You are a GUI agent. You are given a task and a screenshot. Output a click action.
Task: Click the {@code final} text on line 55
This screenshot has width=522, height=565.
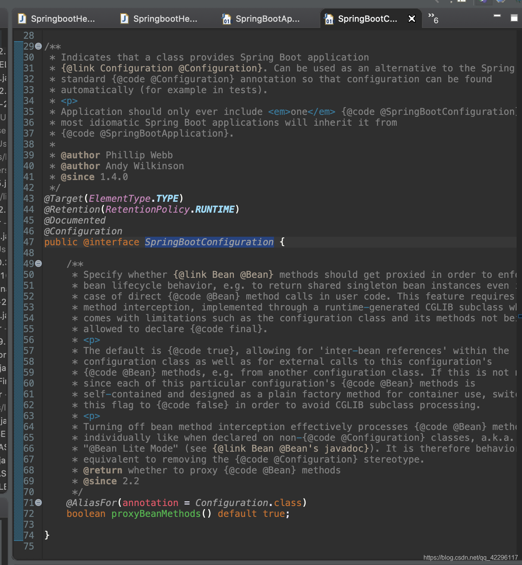point(226,329)
